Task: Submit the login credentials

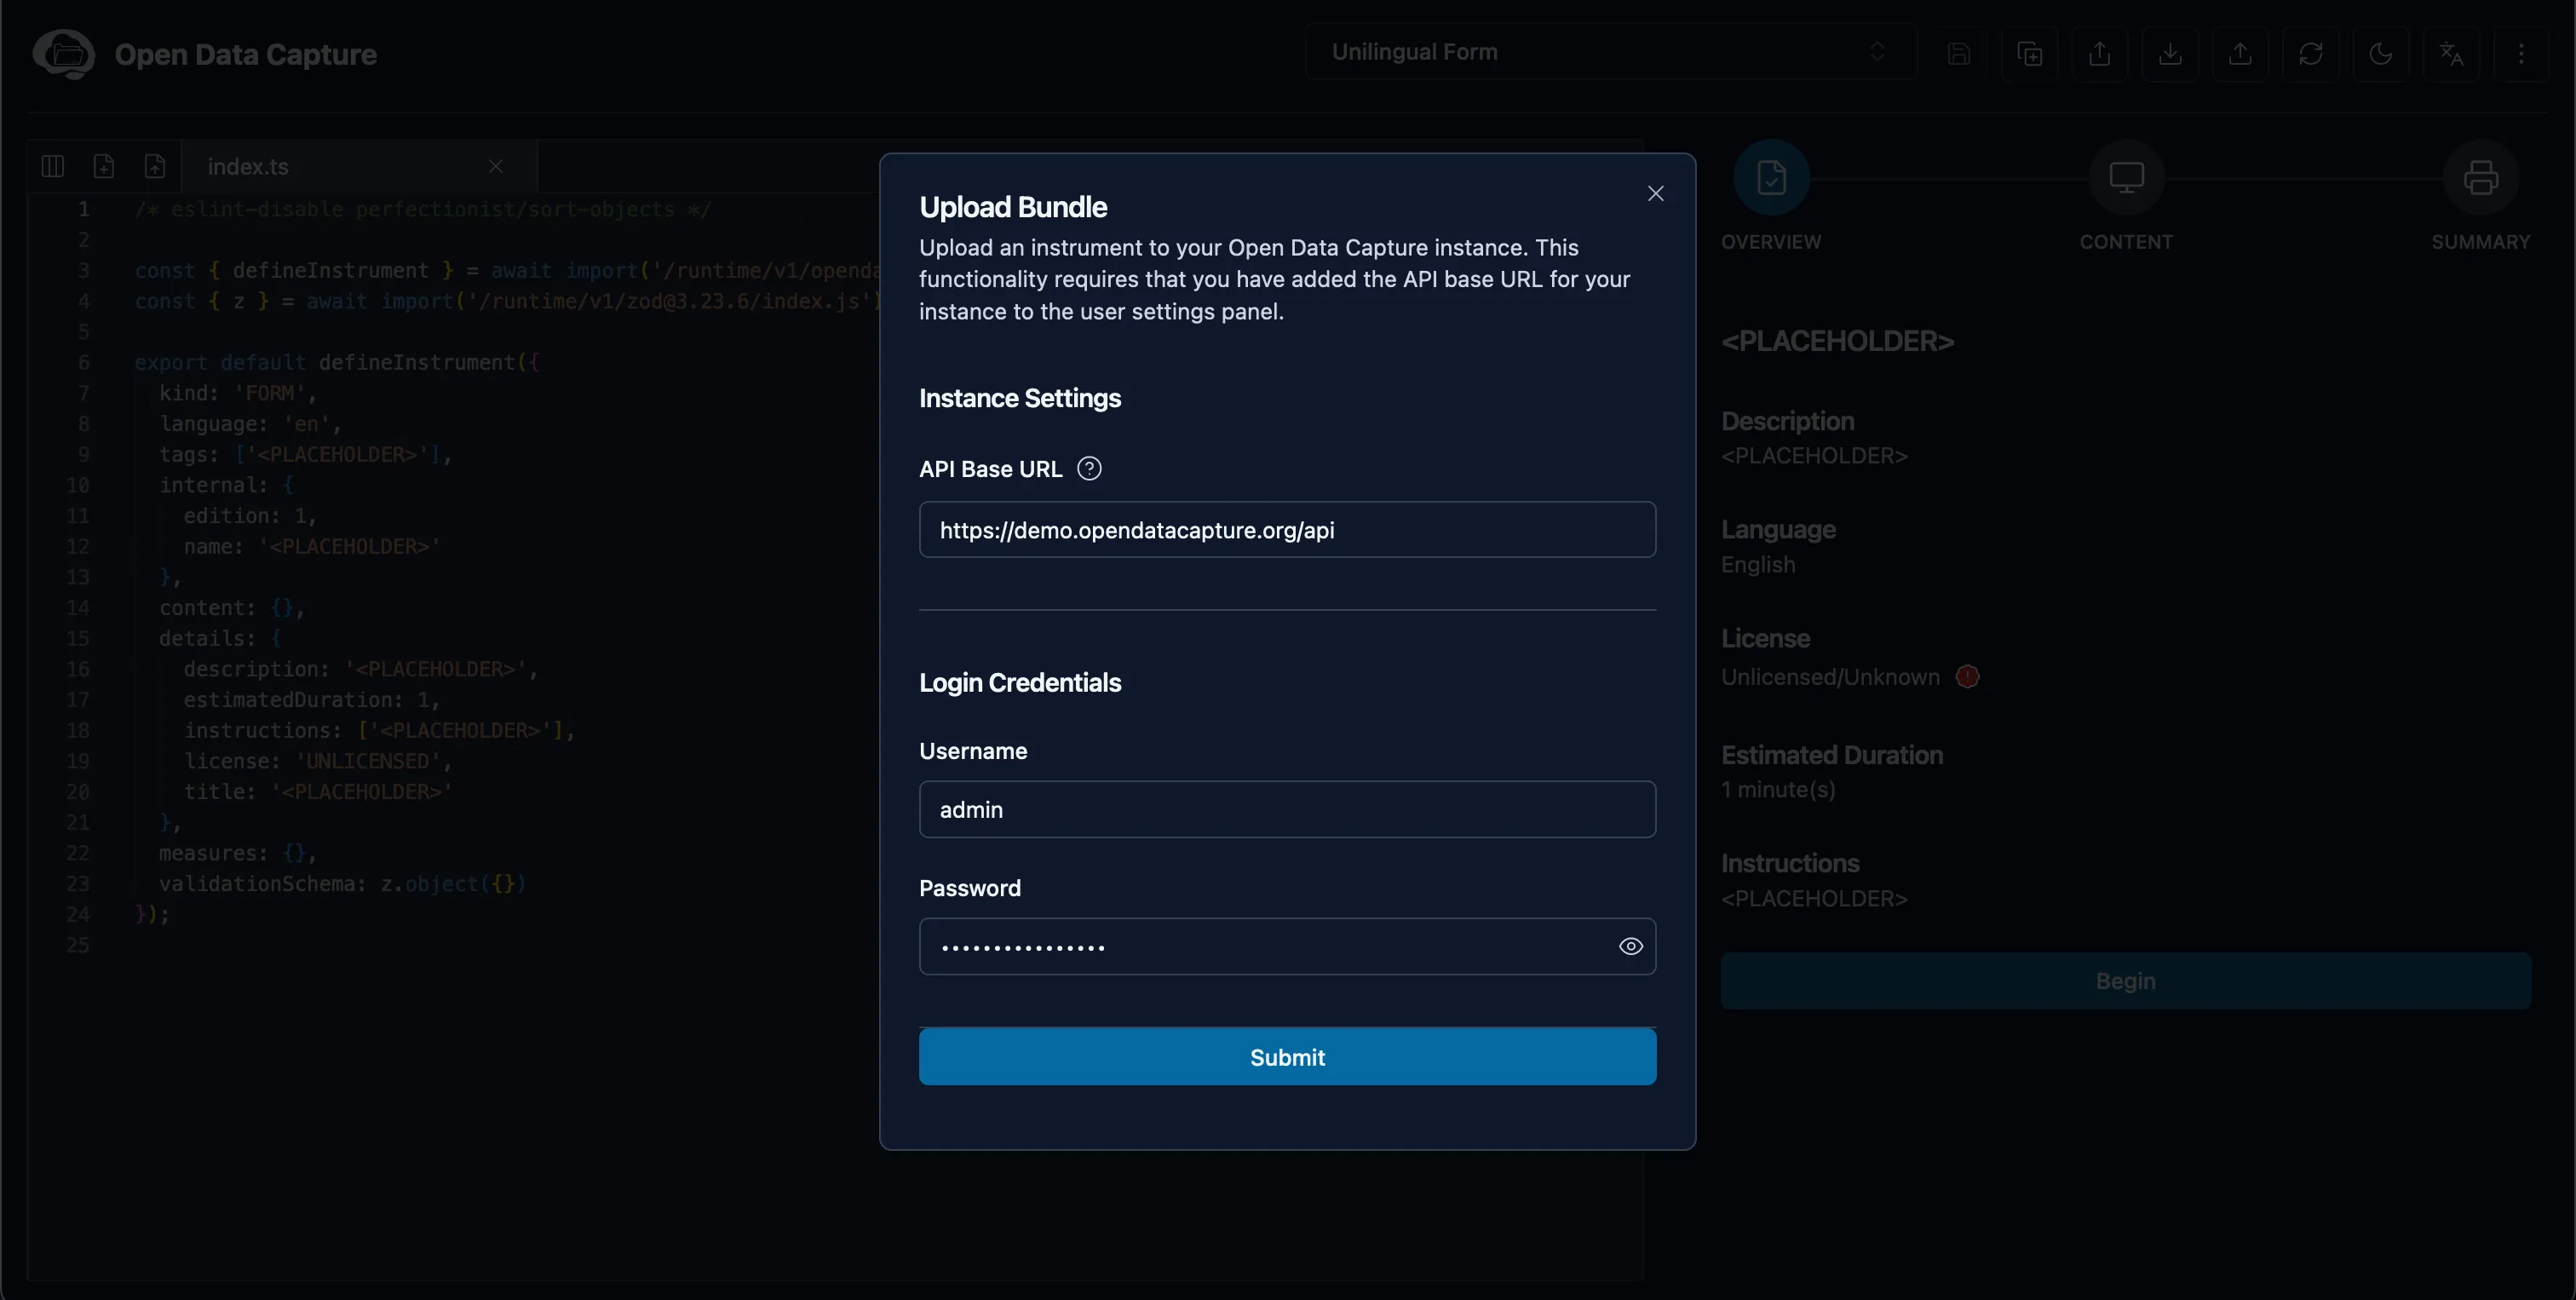Action: [x=1287, y=1056]
